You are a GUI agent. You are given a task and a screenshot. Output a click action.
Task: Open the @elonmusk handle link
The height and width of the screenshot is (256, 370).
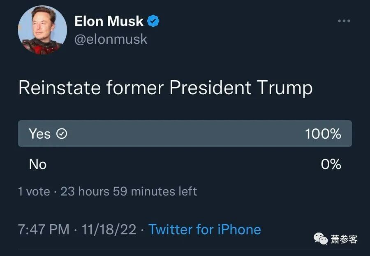pyautogui.click(x=111, y=39)
